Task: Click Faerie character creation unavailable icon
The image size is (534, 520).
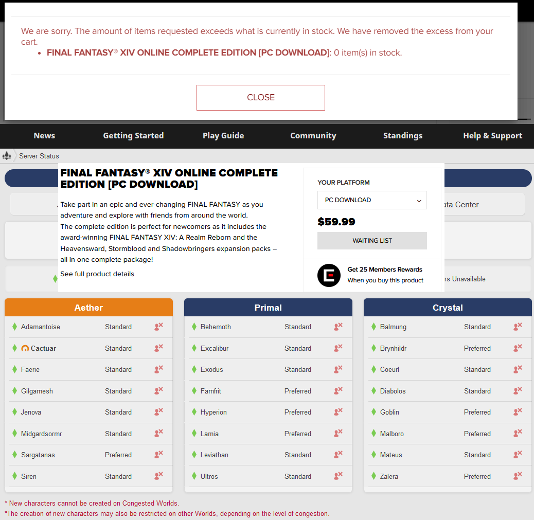Action: [158, 369]
